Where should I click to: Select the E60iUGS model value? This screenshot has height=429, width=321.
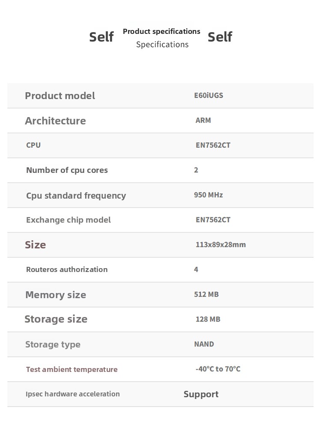pyautogui.click(x=208, y=95)
